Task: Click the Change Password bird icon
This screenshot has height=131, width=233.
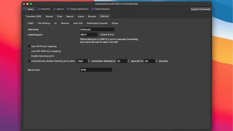Action: coord(93,9)
